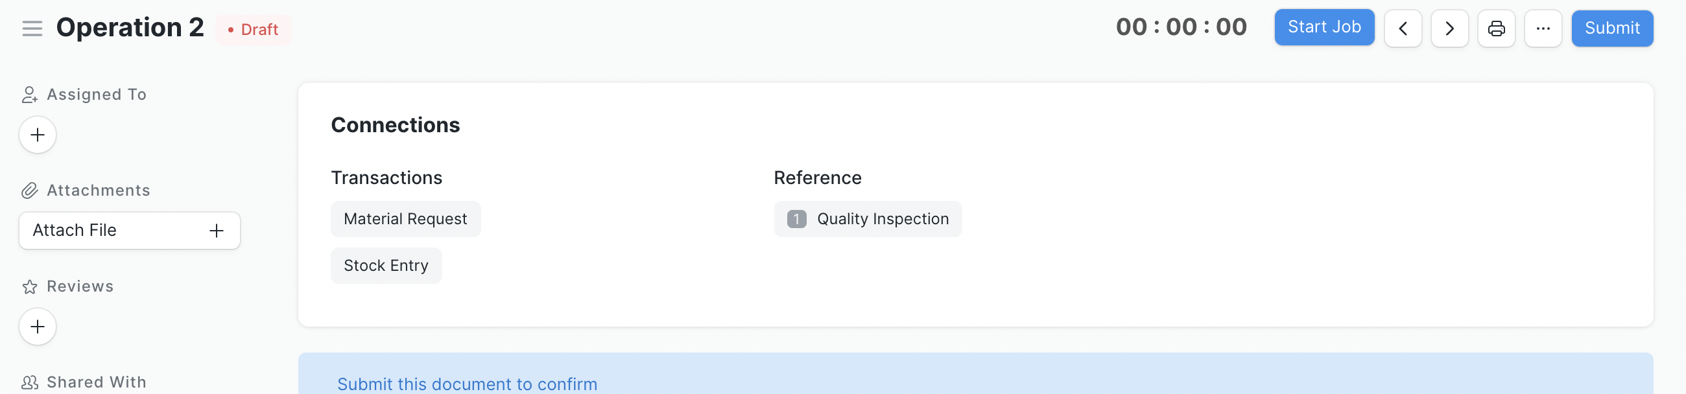The height and width of the screenshot is (394, 1686).
Task: Click the Quality Inspection count badge
Action: click(796, 219)
